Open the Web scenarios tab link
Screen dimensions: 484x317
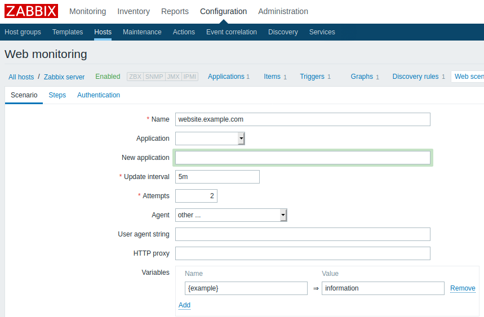[469, 77]
